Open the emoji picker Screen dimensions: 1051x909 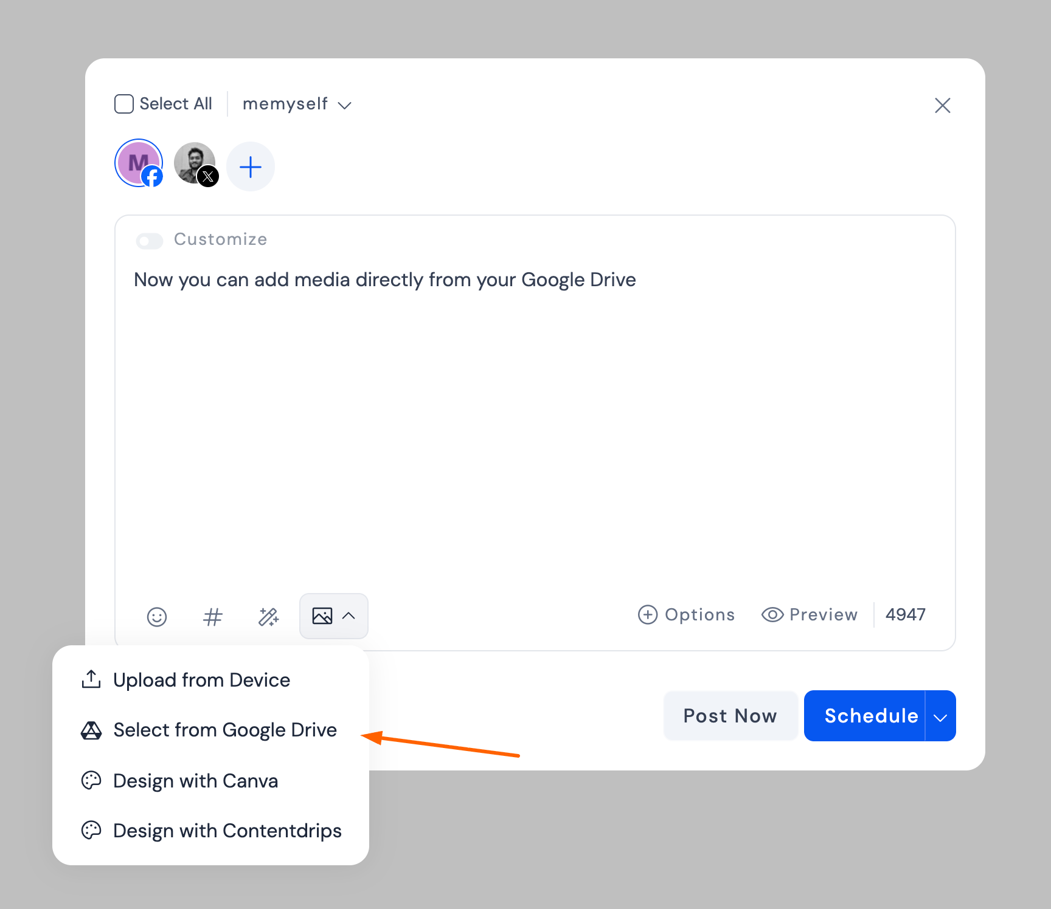pyautogui.click(x=157, y=617)
